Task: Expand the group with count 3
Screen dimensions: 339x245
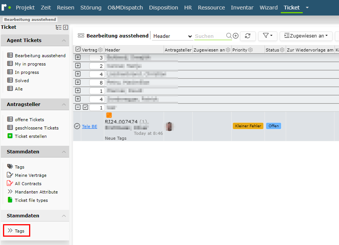Action: [78, 57]
